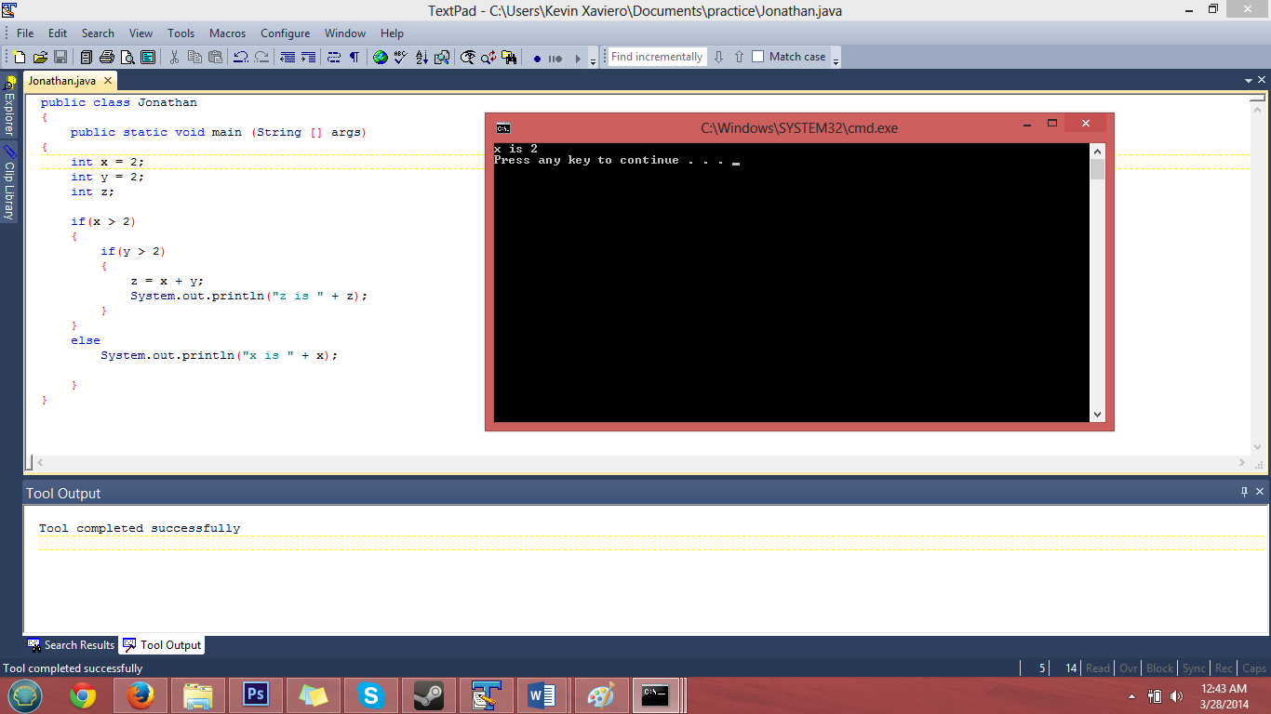This screenshot has height=714, width=1271.
Task: Close the Jonathan.java document tab
Action: [x=108, y=81]
